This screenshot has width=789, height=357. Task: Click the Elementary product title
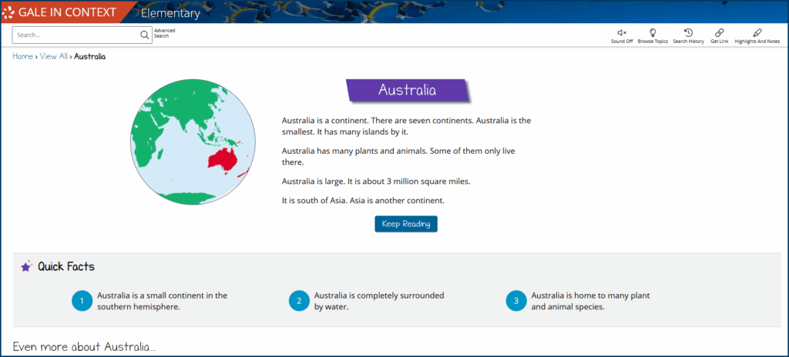pos(170,14)
